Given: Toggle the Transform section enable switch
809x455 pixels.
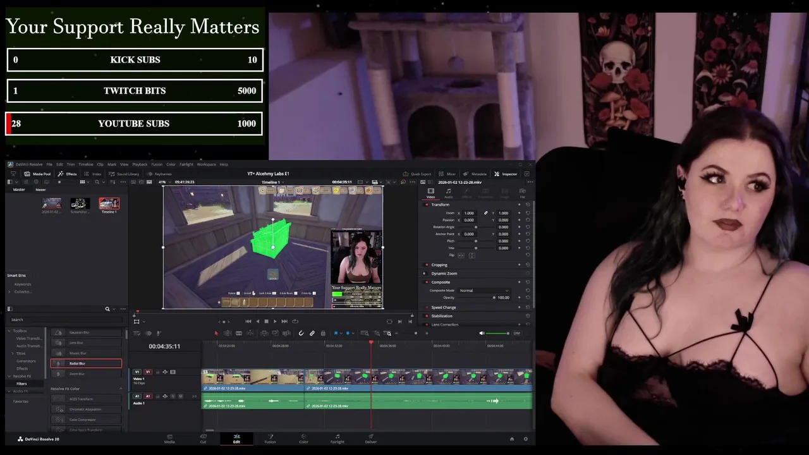Looking at the screenshot, I should pyautogui.click(x=427, y=205).
